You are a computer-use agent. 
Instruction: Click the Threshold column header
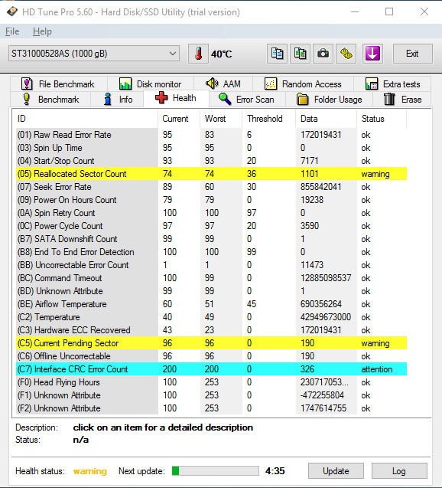pyautogui.click(x=269, y=119)
